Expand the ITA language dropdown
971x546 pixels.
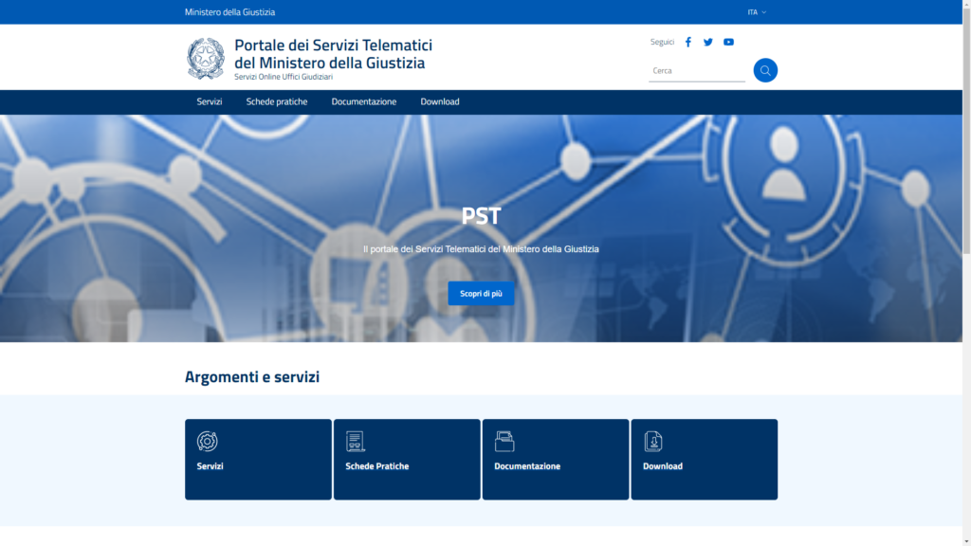coord(757,12)
